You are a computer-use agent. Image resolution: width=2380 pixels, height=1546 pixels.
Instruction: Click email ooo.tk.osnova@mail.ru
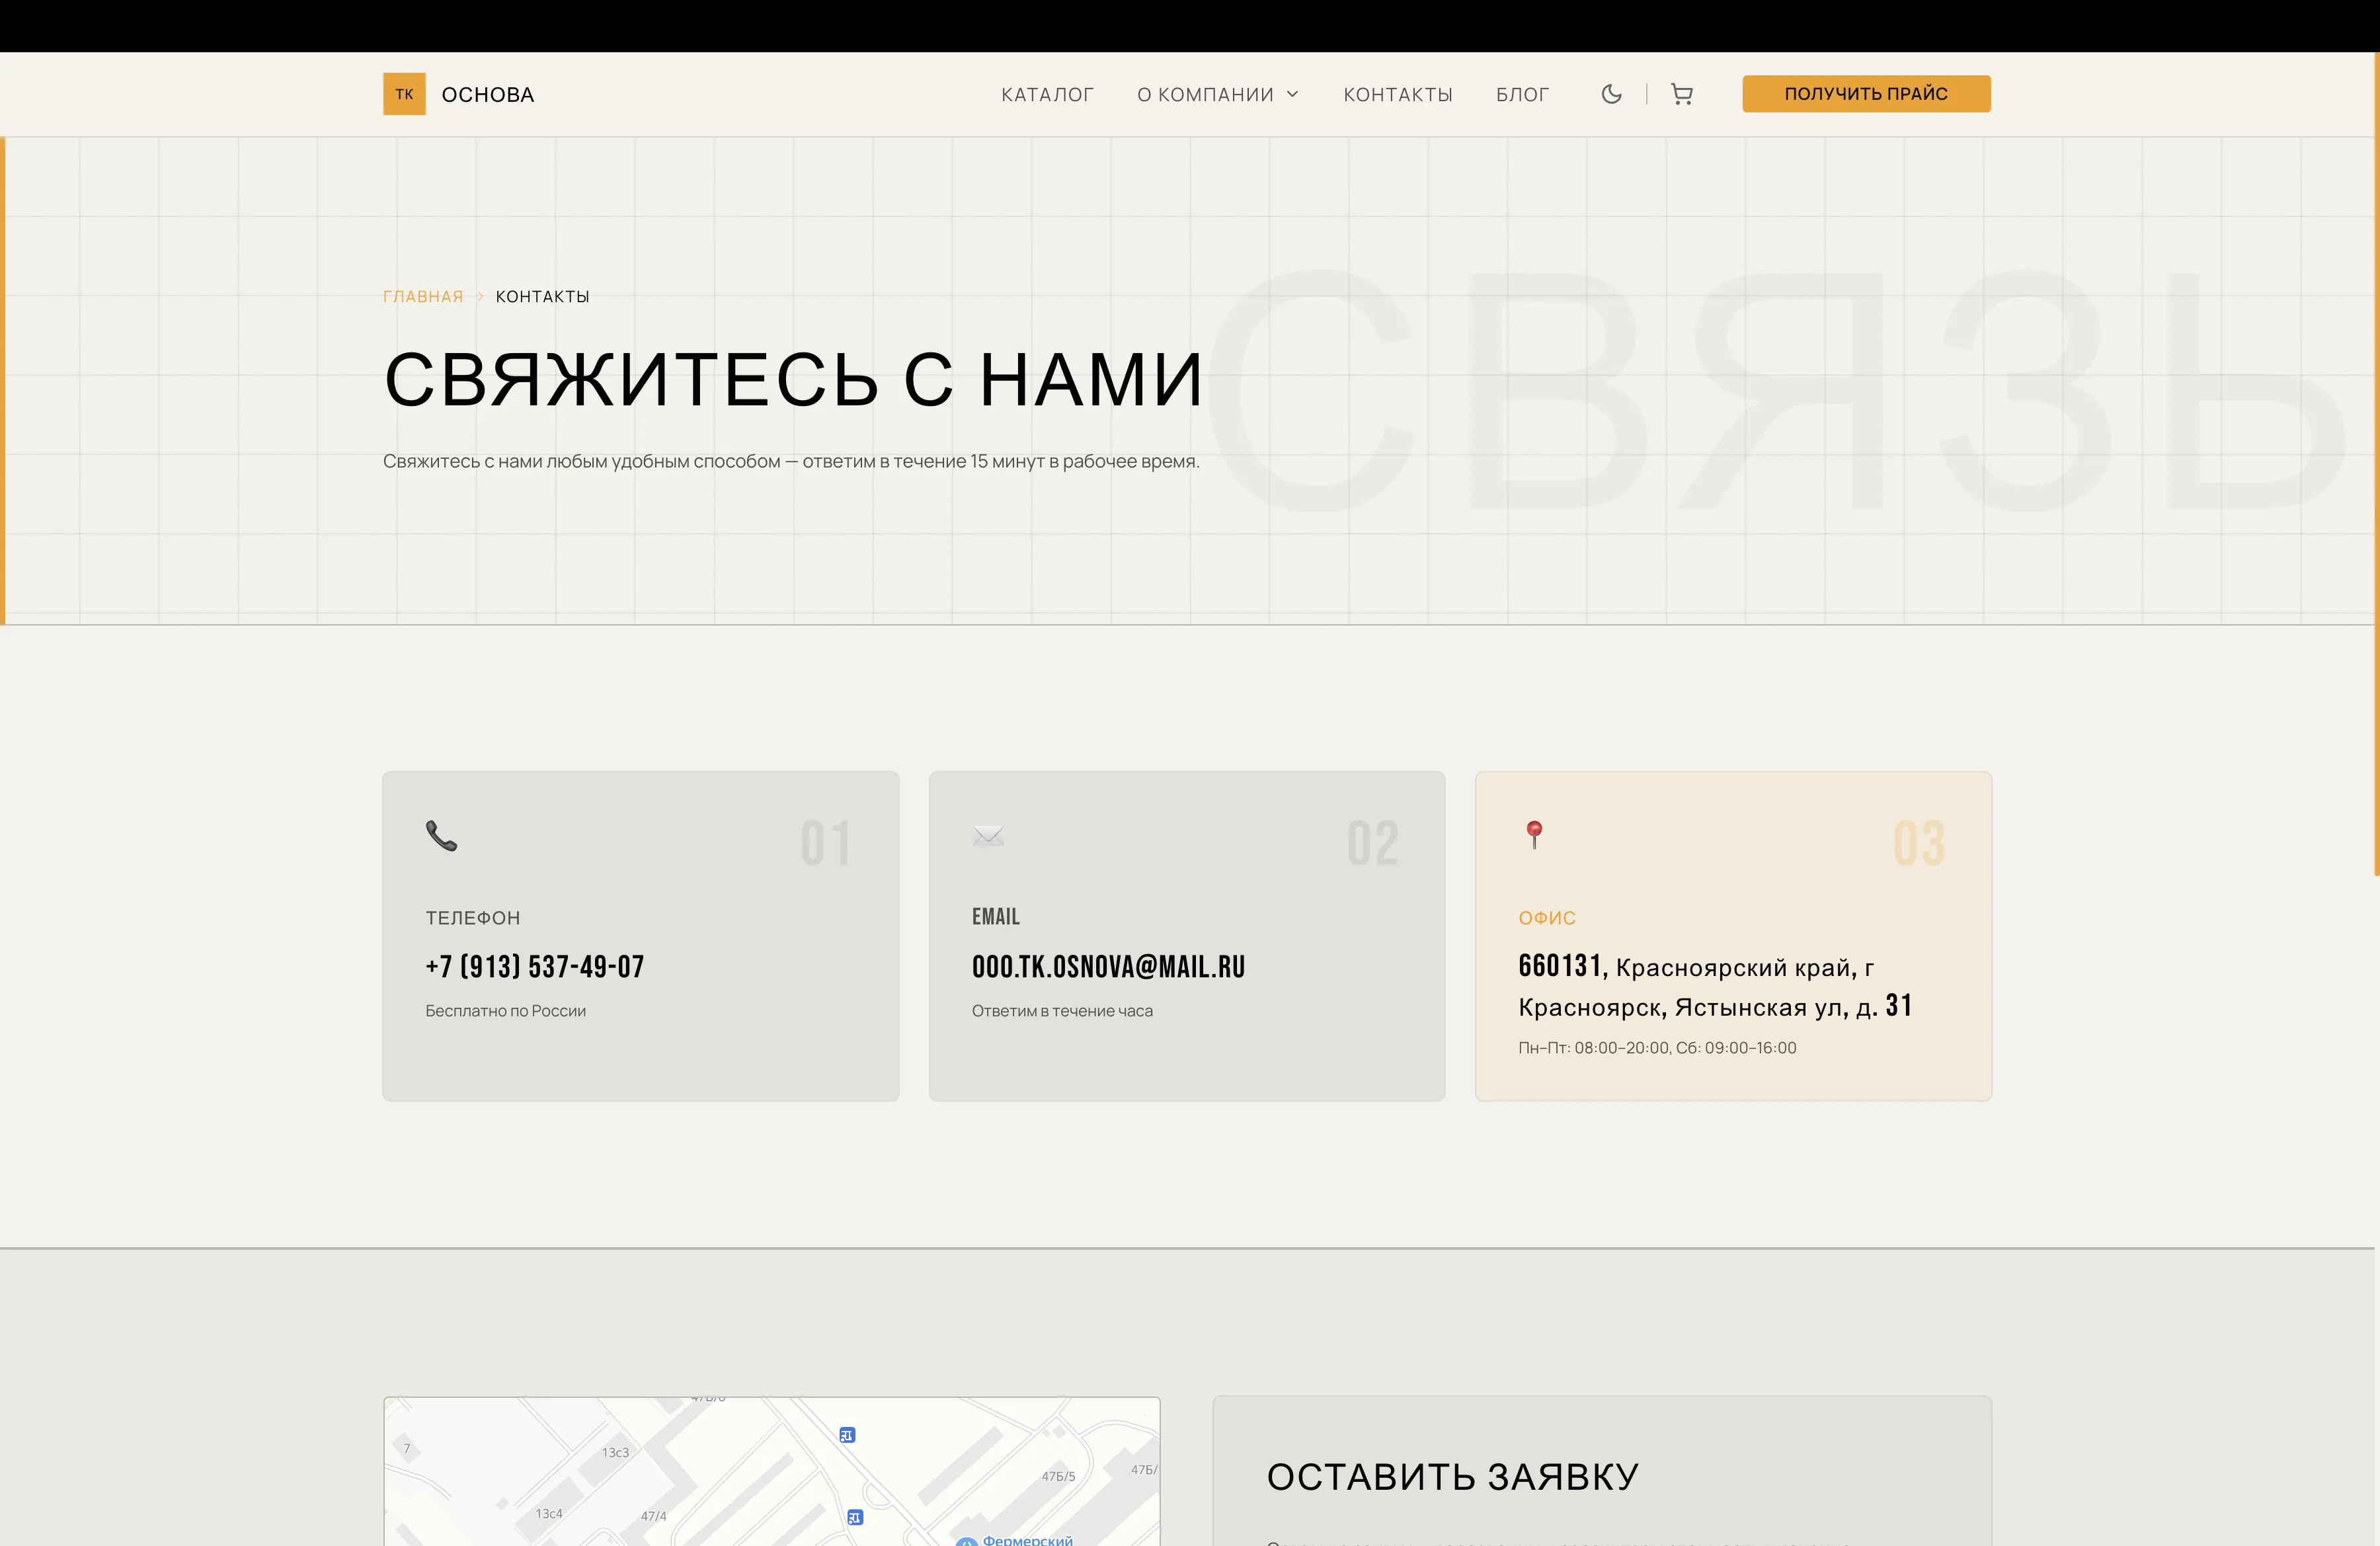[1108, 966]
